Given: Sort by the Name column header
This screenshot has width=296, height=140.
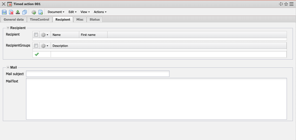Looking at the screenshot, I should (x=65, y=35).
